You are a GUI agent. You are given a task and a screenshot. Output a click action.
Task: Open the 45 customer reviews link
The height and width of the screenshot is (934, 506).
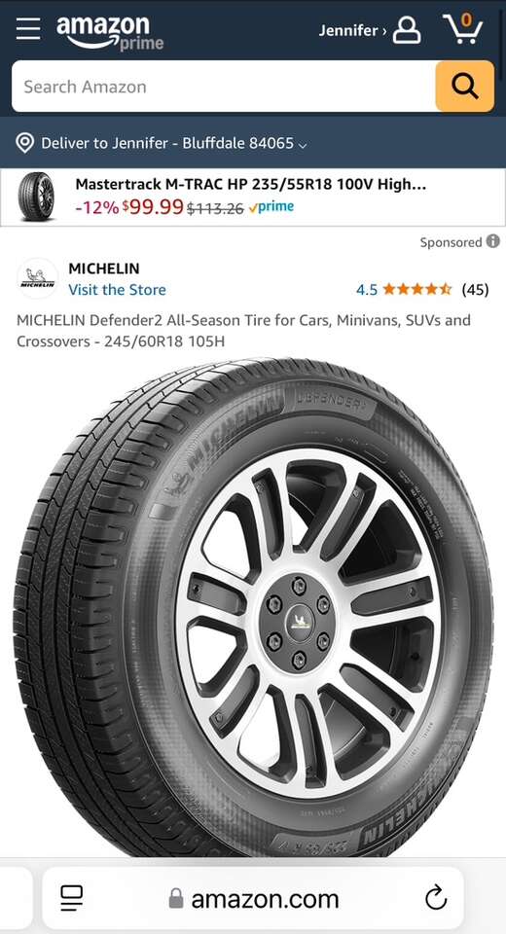pos(476,290)
